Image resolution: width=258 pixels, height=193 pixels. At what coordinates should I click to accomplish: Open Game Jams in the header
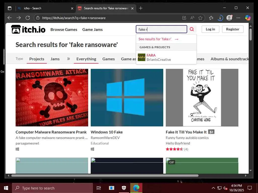(92, 30)
